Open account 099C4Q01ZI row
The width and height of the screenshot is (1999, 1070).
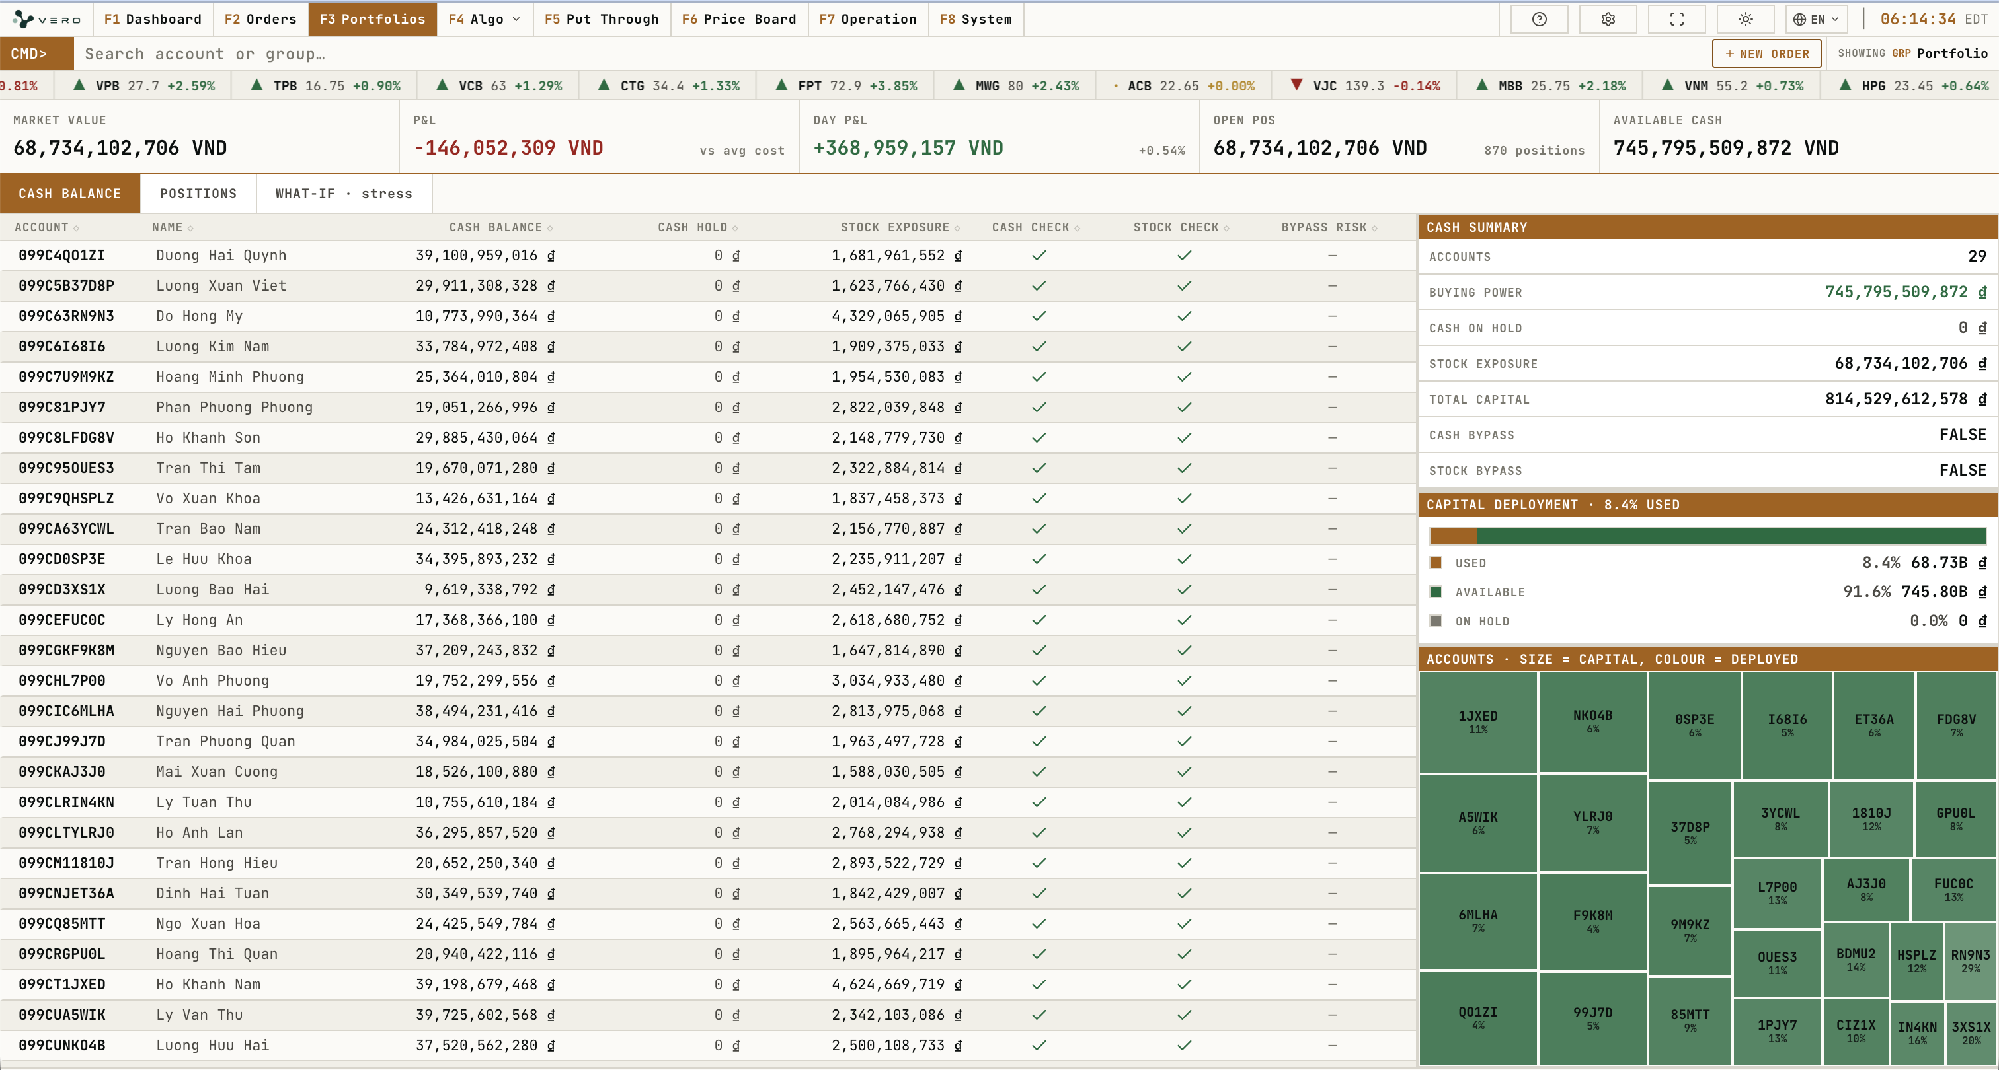(x=708, y=255)
